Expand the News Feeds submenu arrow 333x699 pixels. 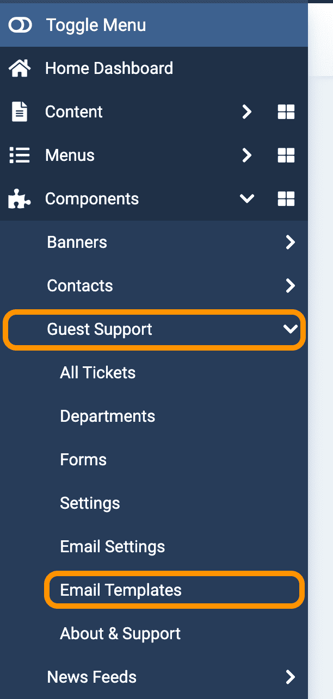(x=291, y=677)
